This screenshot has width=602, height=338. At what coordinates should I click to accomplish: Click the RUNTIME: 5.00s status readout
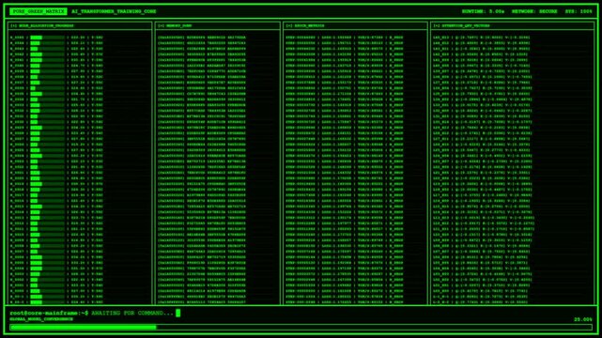coord(483,11)
